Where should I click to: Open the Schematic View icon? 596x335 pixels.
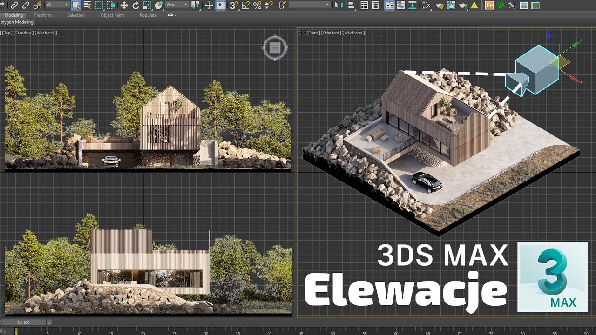coord(426,5)
